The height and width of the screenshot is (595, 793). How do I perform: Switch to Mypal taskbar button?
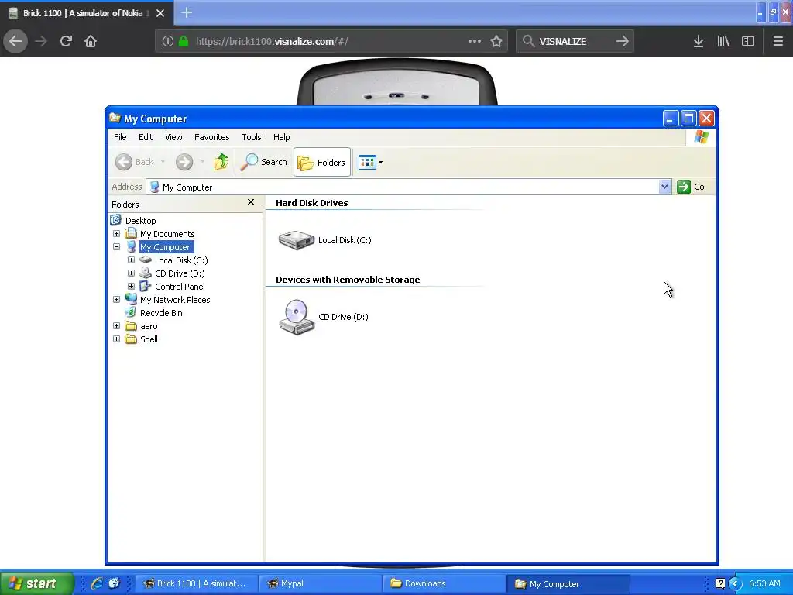click(x=320, y=583)
